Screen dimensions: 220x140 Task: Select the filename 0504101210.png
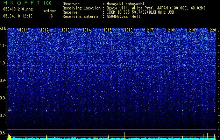tap(18, 9)
